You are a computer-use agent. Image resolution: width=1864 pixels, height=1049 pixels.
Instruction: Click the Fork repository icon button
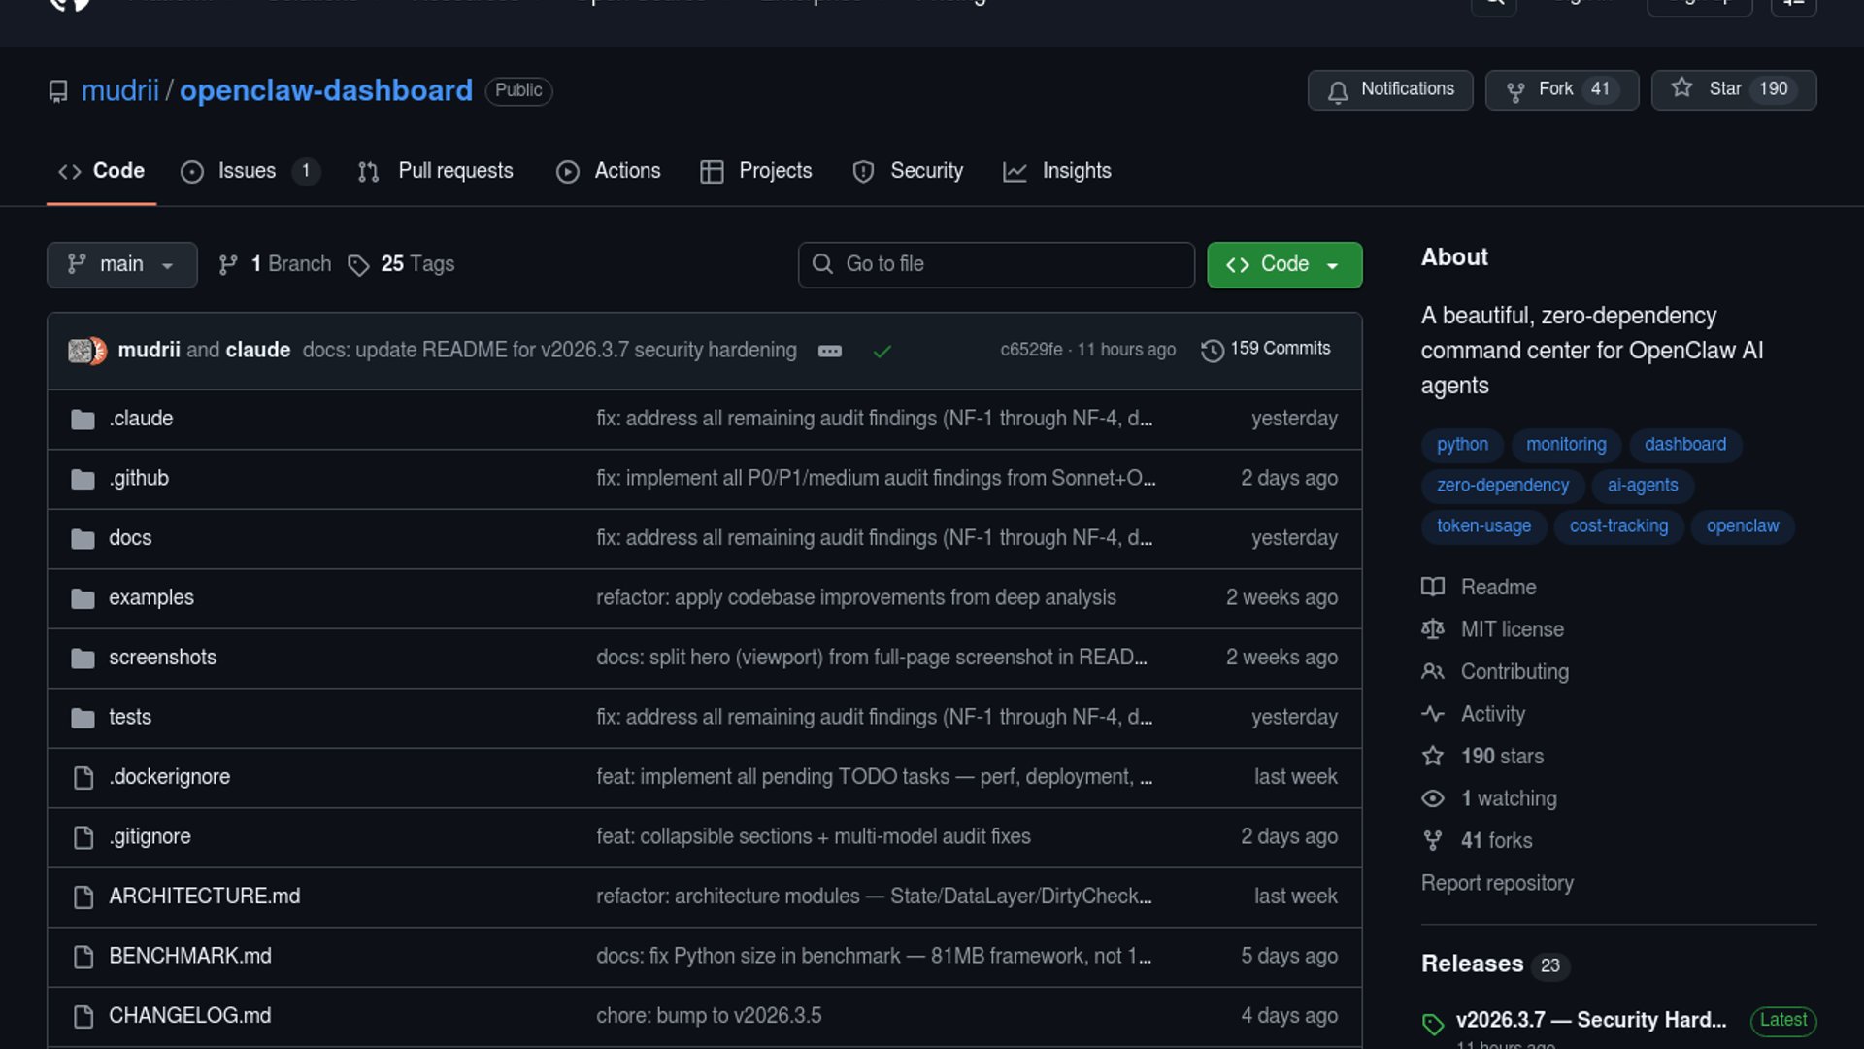coord(1515,90)
